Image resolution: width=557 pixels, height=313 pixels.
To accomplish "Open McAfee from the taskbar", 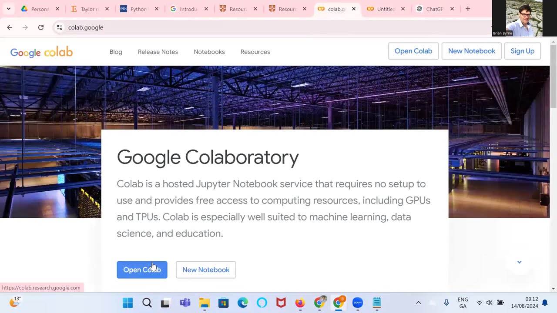I will [281, 303].
